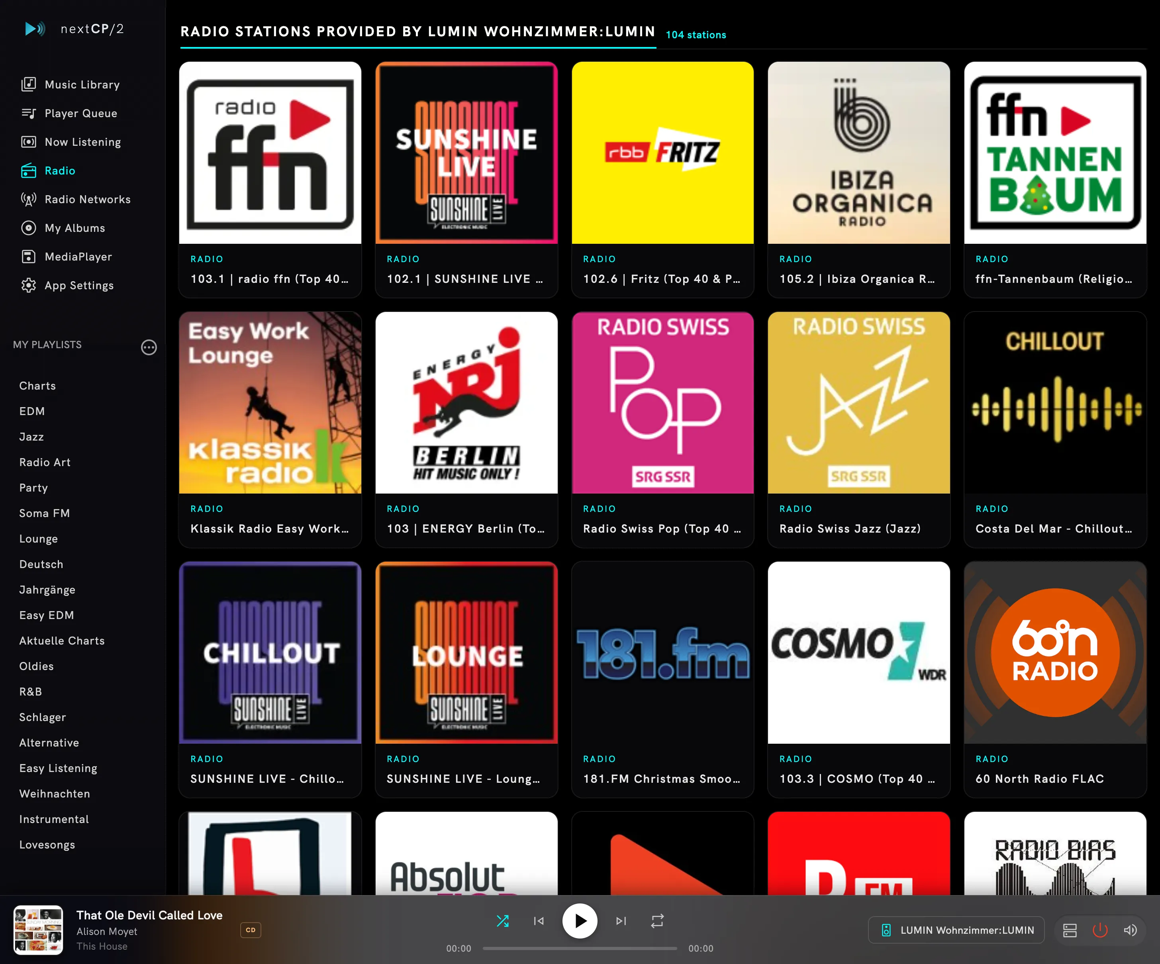Skip to the next track

[621, 921]
